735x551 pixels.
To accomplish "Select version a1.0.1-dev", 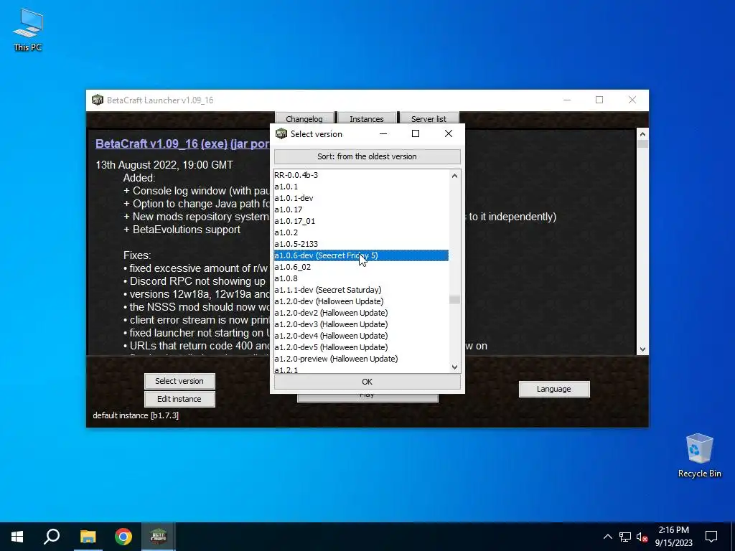I will [x=361, y=198].
